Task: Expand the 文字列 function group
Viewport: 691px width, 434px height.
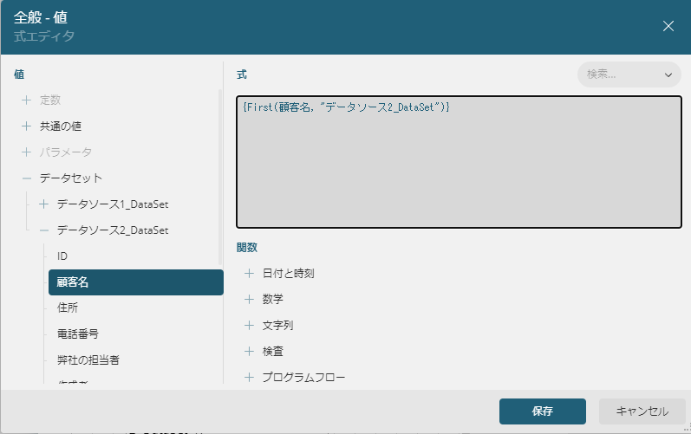Action: pos(250,326)
